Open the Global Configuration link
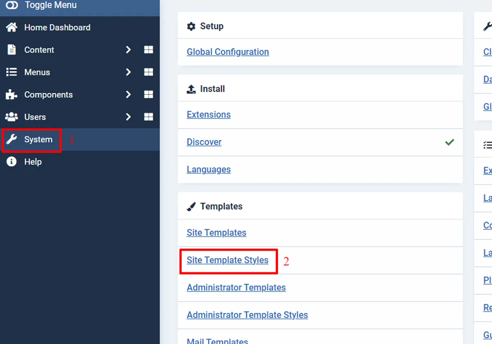Image resolution: width=492 pixels, height=344 pixels. pyautogui.click(x=228, y=52)
